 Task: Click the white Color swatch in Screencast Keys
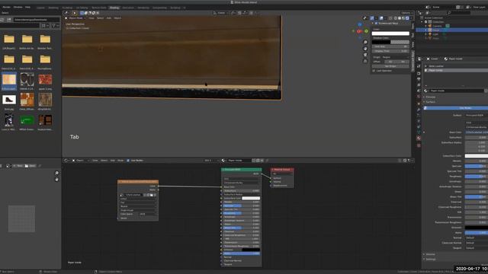[390, 33]
